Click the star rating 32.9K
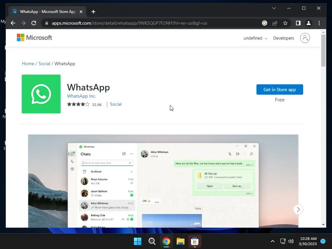The height and width of the screenshot is (249, 332). (x=85, y=104)
